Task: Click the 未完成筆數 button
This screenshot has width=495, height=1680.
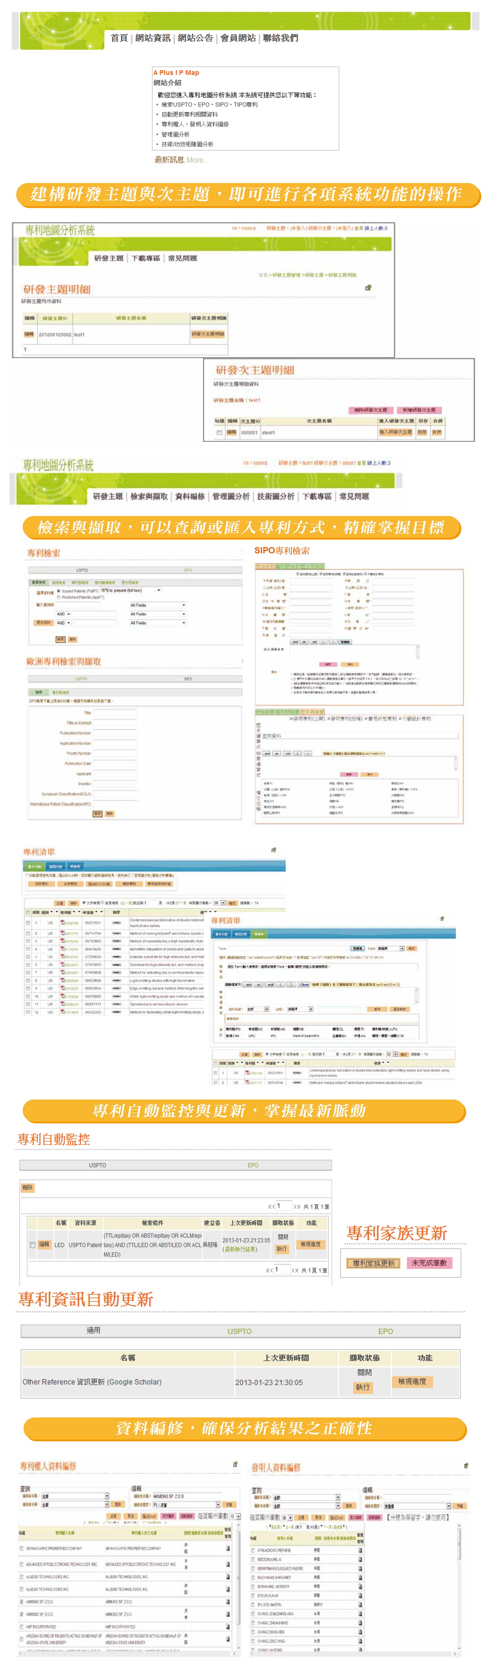Action: (430, 1263)
